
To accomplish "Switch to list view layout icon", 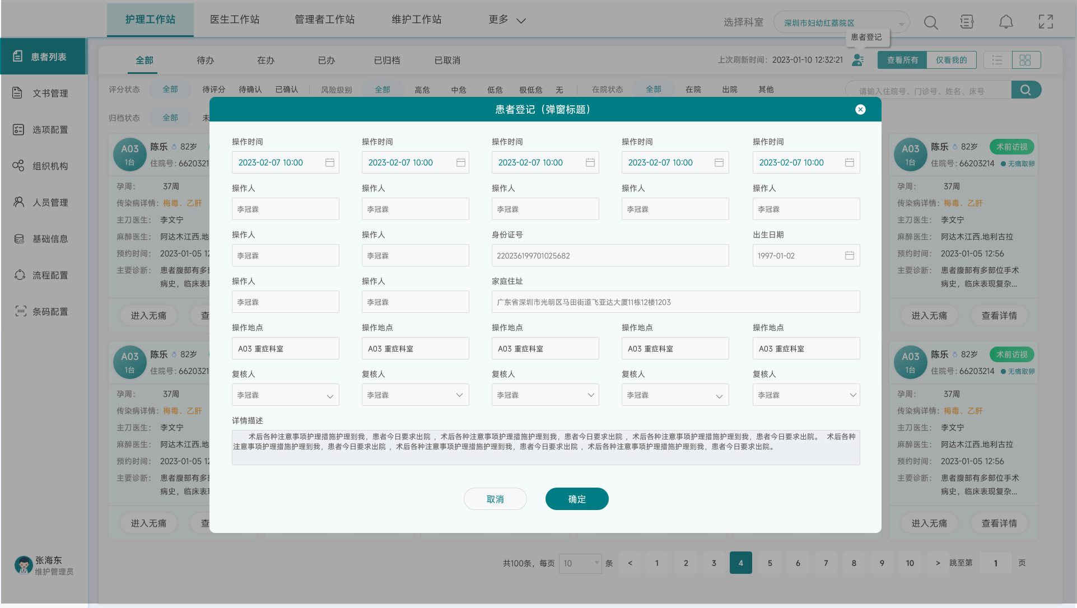I will point(997,60).
